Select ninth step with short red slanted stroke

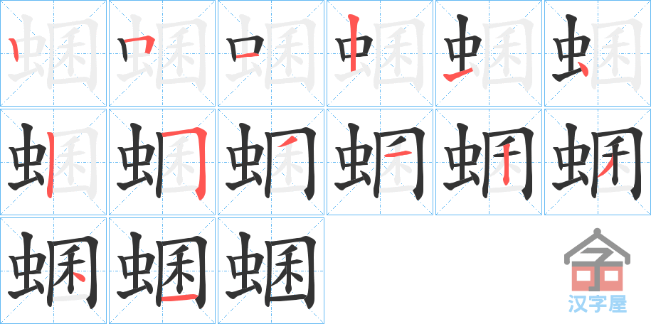click(x=271, y=162)
